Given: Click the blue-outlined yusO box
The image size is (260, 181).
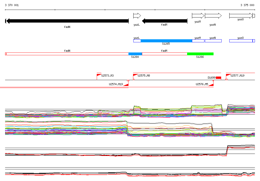Looking at the screenshot, I should click(x=241, y=41).
